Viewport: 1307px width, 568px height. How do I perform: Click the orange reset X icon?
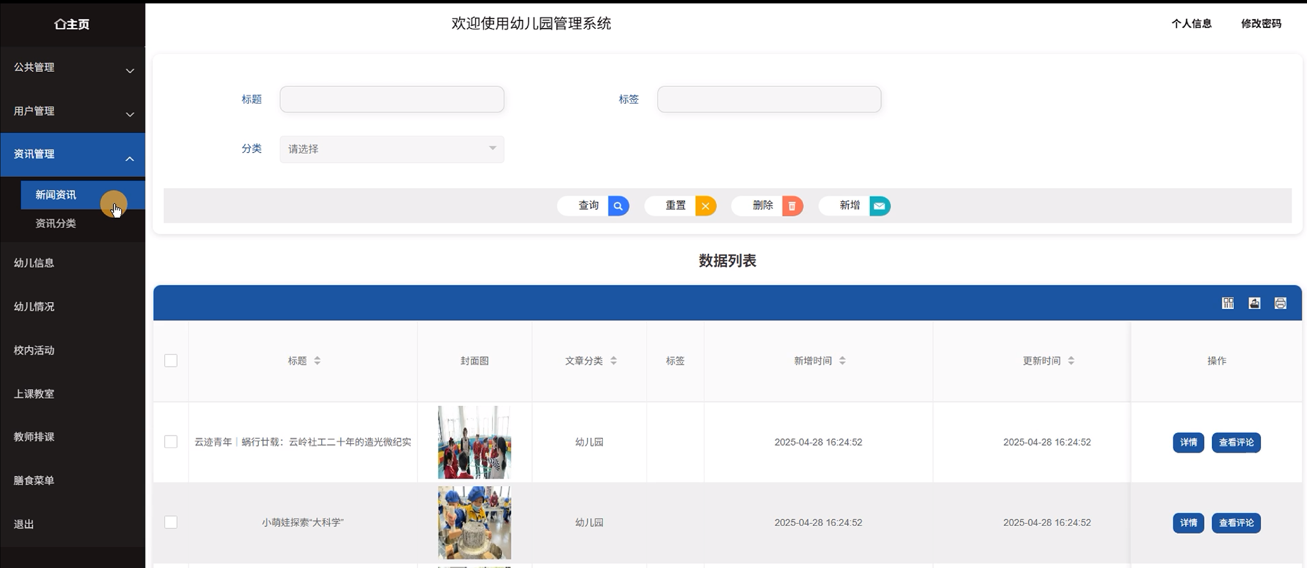tap(705, 206)
